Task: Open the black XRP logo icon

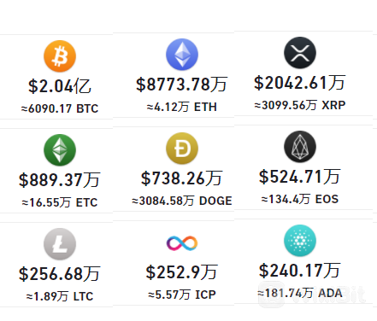Action: point(300,53)
